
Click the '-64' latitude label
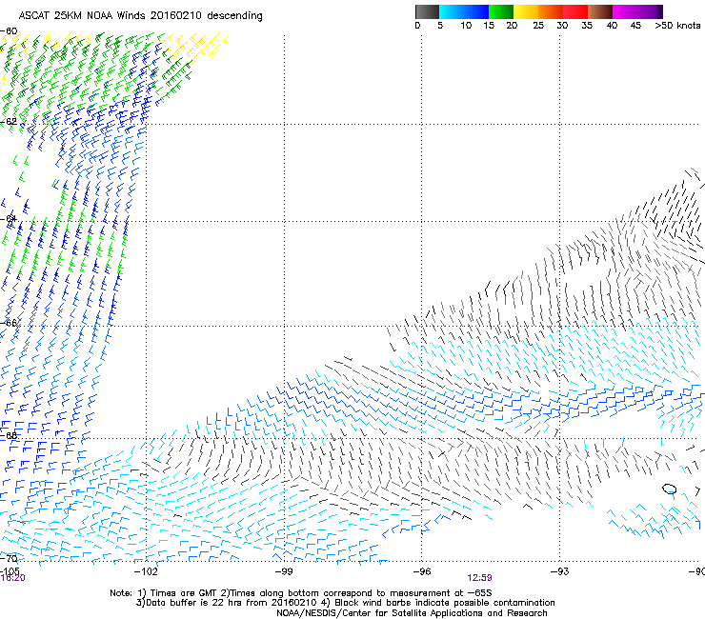tap(9, 218)
